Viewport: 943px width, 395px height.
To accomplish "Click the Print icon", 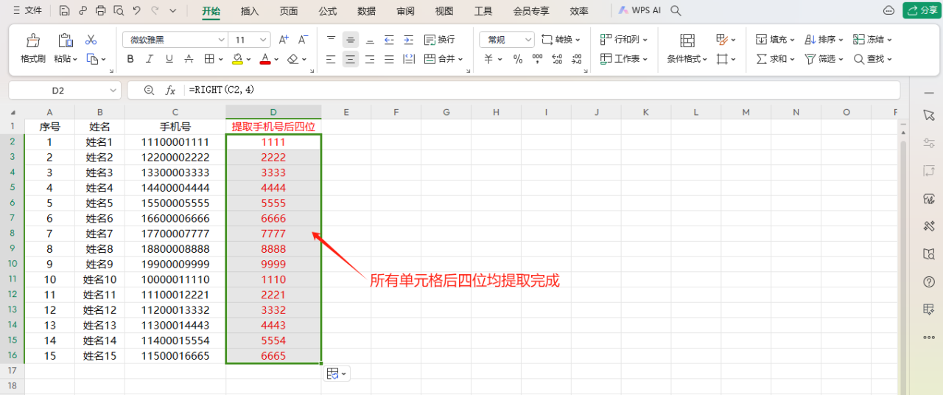I will 101,11.
